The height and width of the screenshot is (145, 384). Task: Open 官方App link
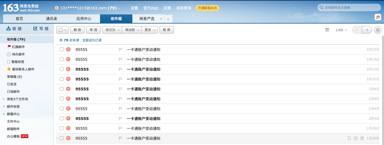pyautogui.click(x=151, y=8)
